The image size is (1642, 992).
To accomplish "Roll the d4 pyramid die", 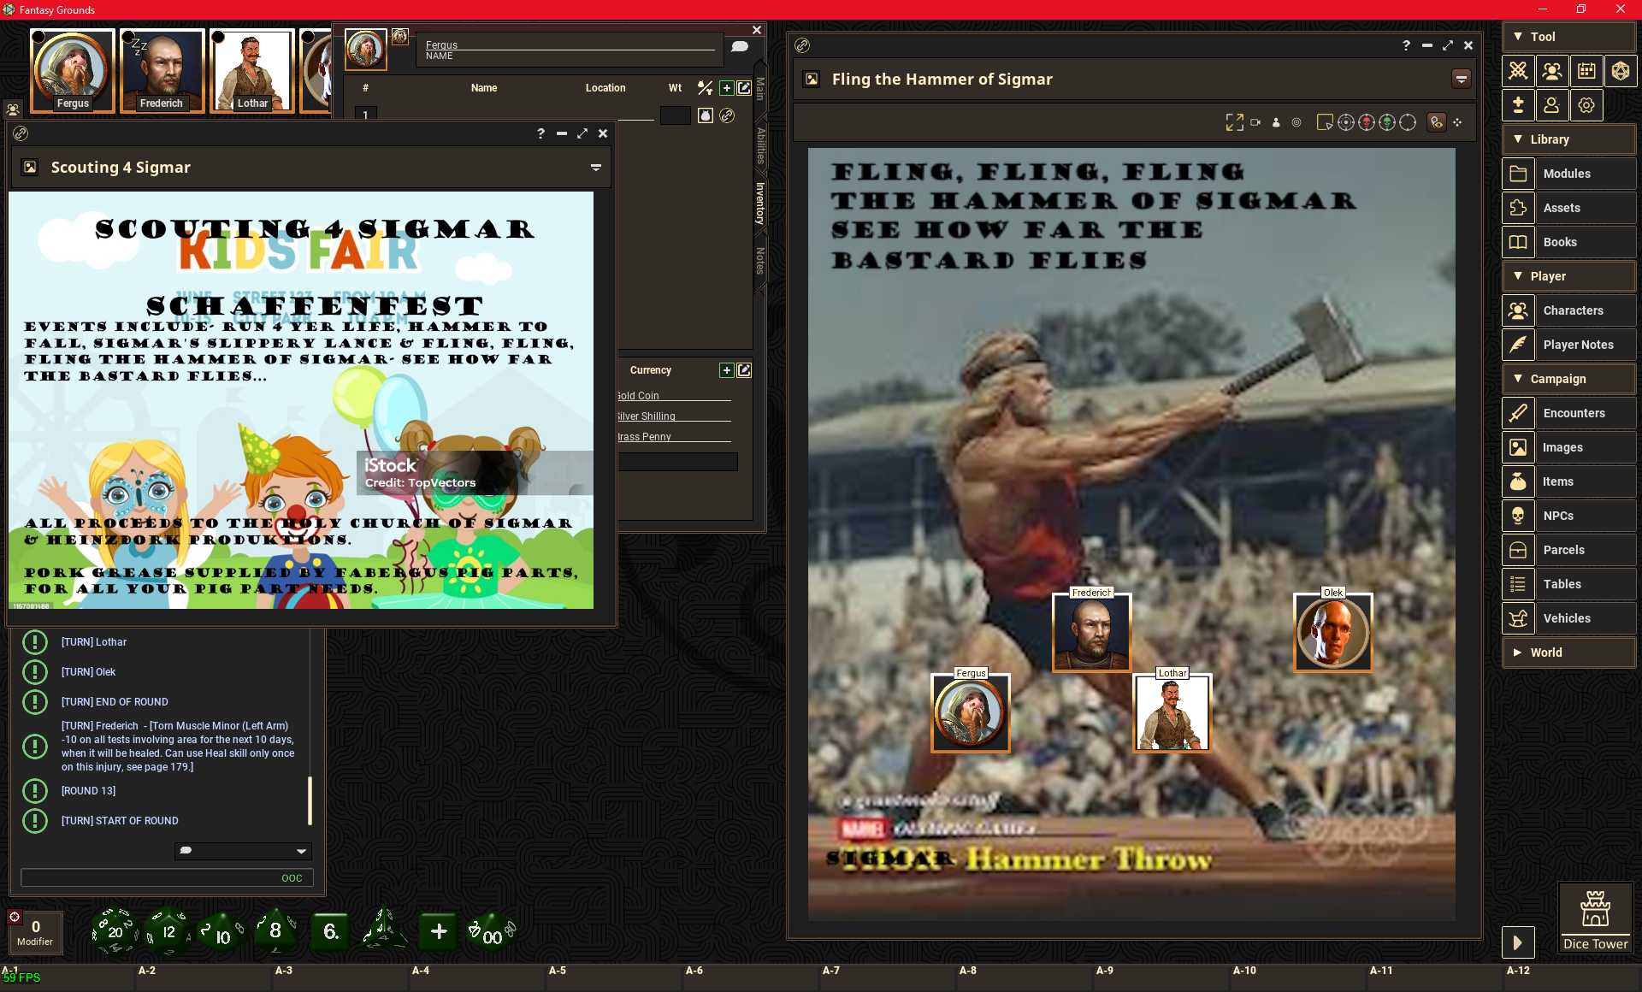I will tap(384, 930).
